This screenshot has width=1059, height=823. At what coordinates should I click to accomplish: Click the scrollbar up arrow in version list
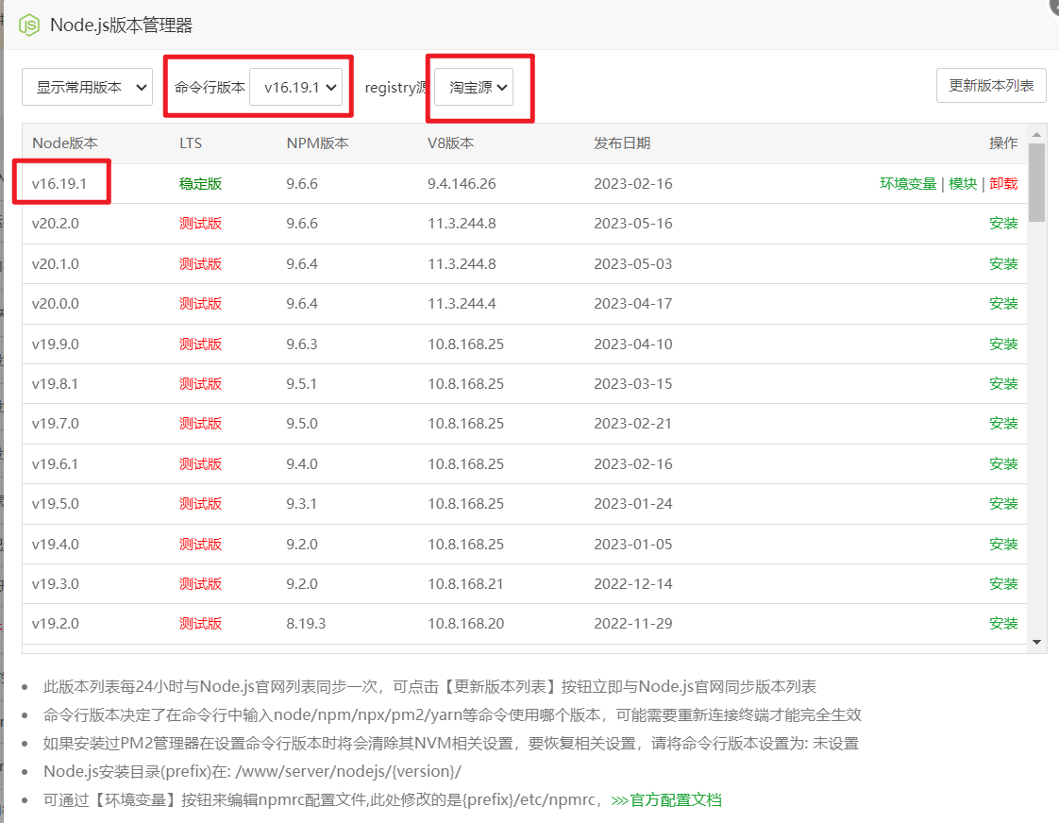point(1036,134)
